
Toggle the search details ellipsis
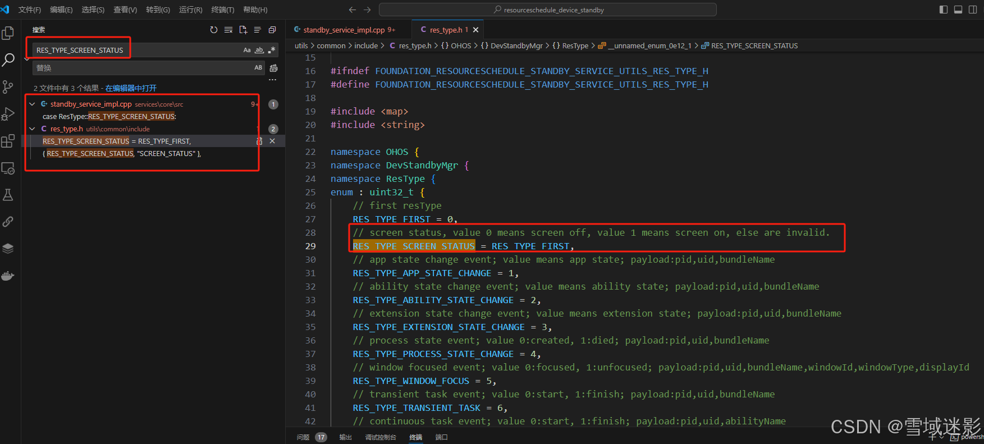pos(273,80)
